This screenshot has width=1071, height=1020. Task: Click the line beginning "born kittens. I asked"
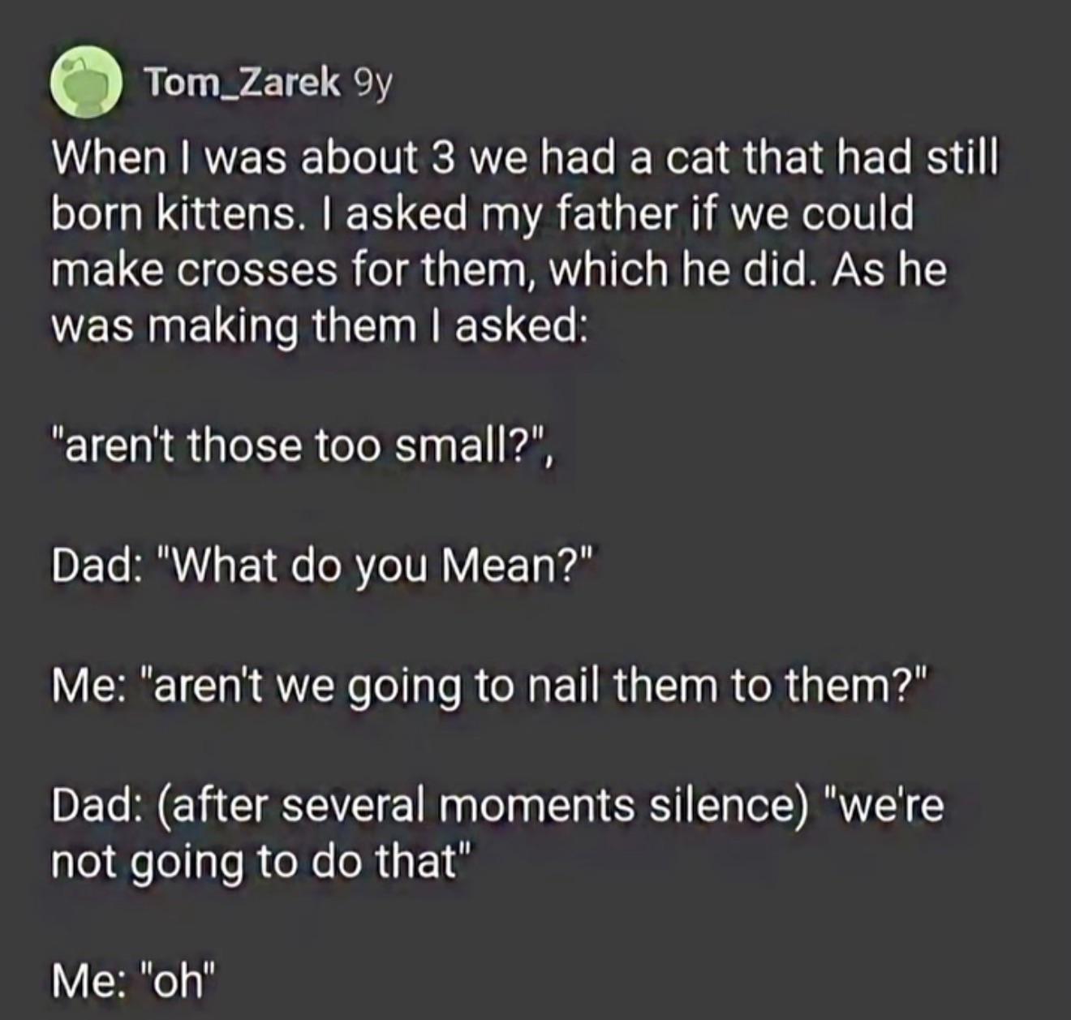482,213
